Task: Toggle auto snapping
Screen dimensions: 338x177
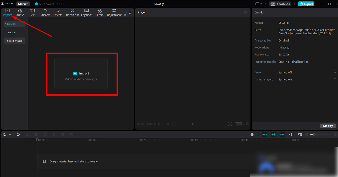Action: 274,134
